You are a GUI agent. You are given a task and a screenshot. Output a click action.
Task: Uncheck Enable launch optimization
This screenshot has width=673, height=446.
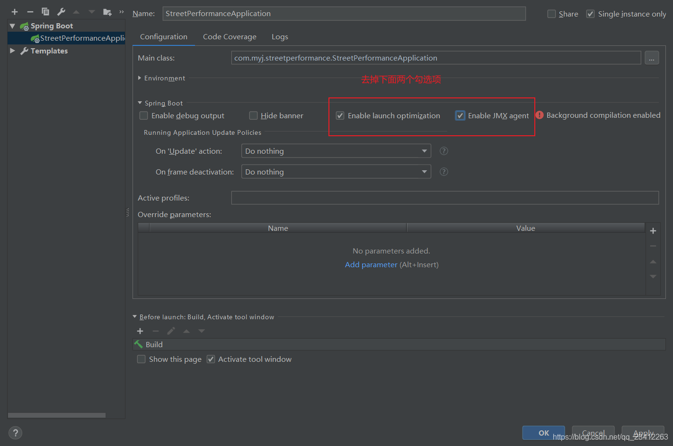[x=340, y=116]
